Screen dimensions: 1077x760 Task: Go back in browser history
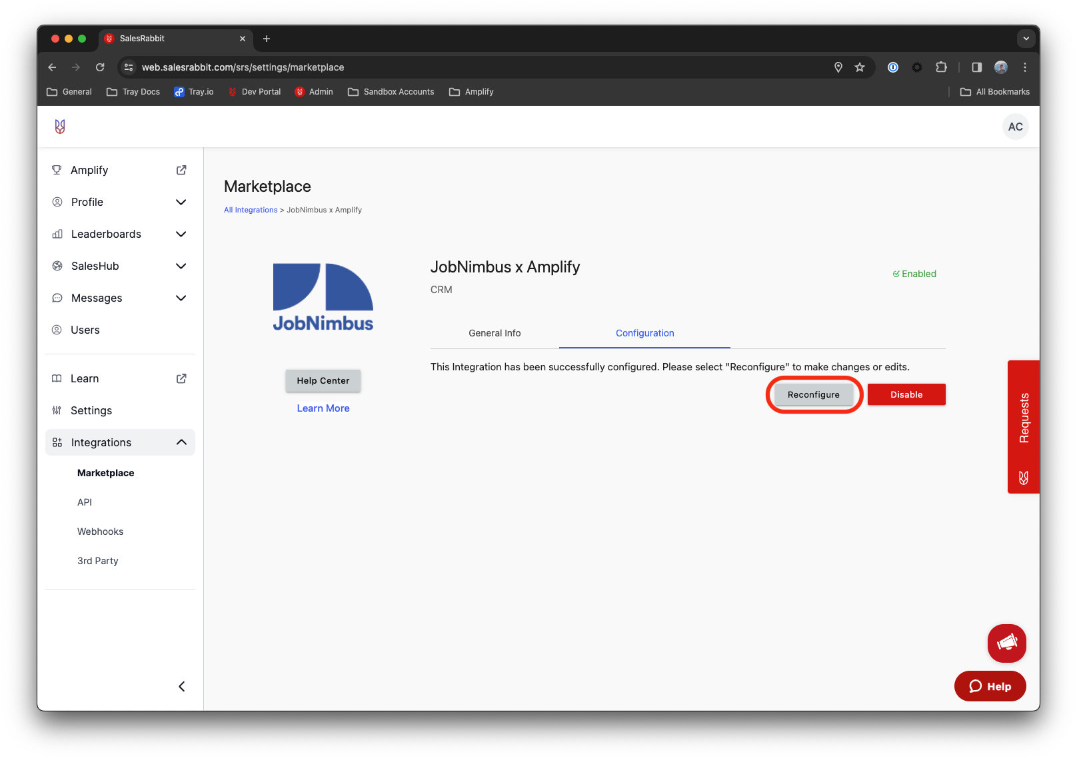[52, 67]
